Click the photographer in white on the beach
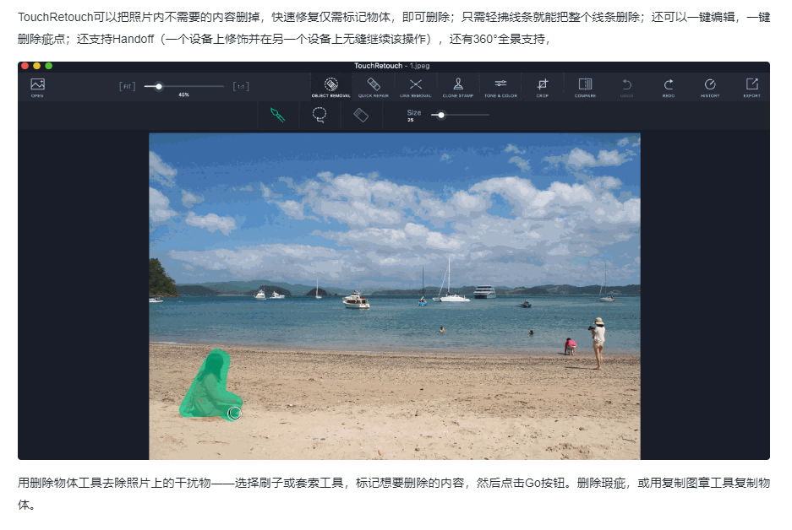This screenshot has height=530, width=792. point(598,343)
